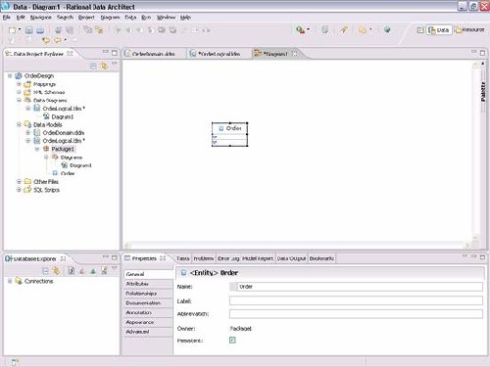Viewport: 490px width, 367px height.
Task: Maximize the Properties view
Action: (482, 257)
